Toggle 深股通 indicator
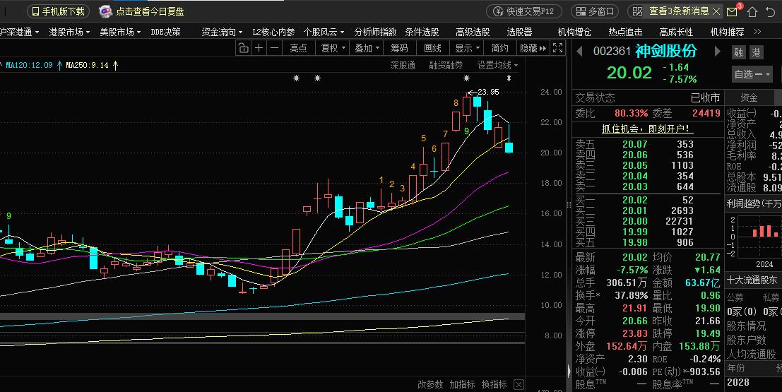This screenshot has height=392, width=782. (x=403, y=65)
